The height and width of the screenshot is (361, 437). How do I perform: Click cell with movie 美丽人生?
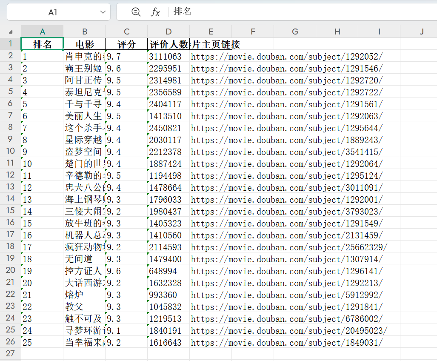tap(84, 116)
